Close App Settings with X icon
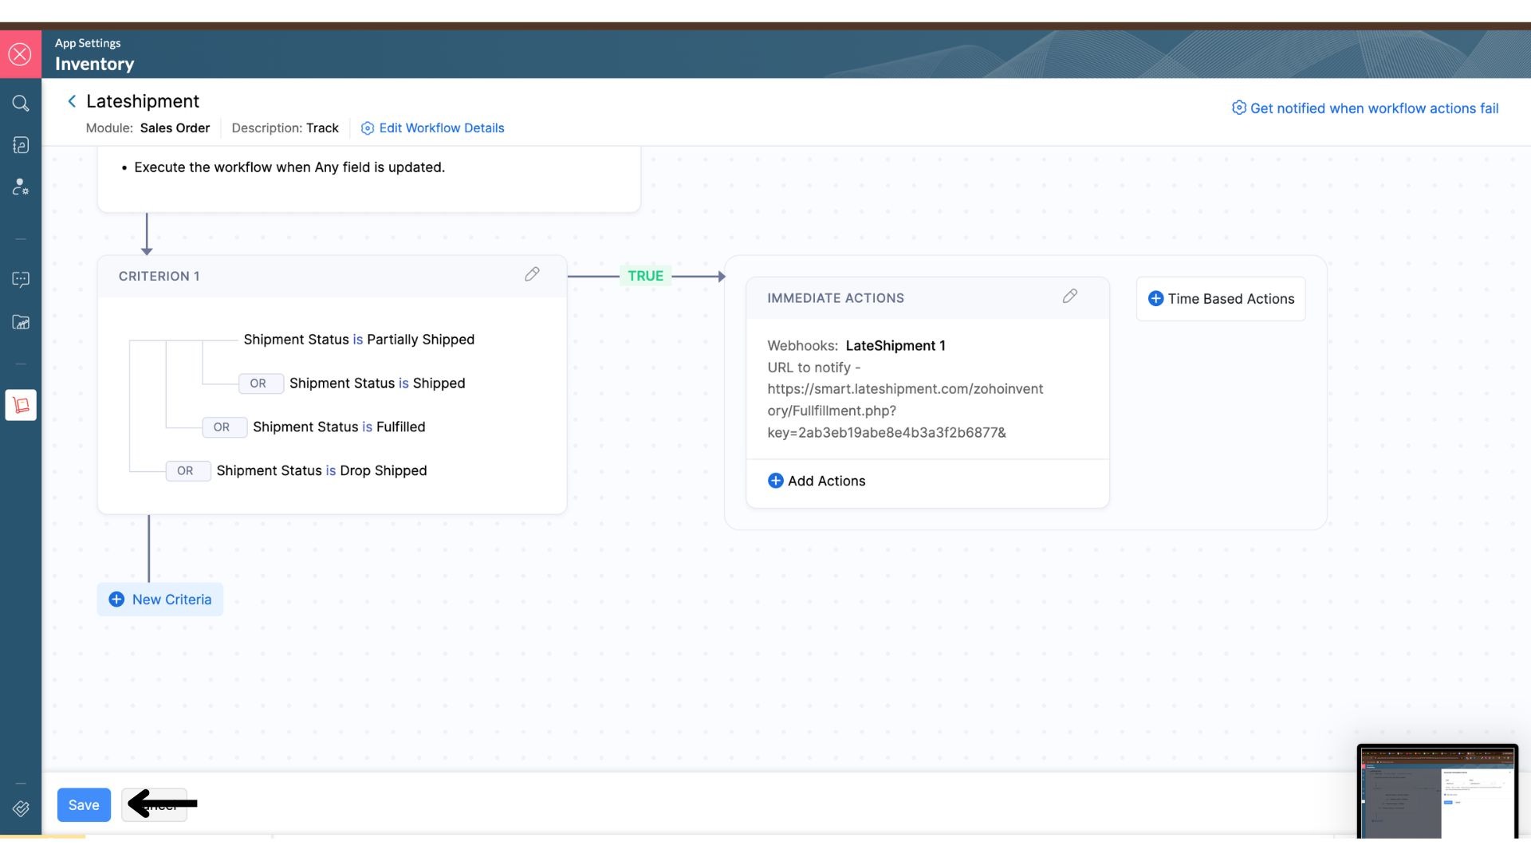 point(20,54)
